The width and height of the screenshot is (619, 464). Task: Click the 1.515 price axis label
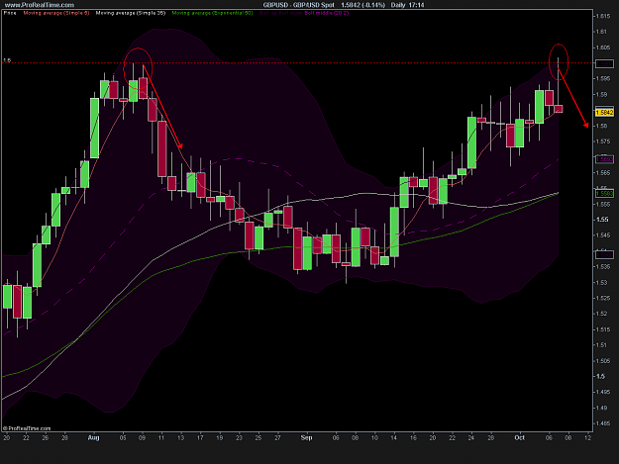(x=603, y=329)
